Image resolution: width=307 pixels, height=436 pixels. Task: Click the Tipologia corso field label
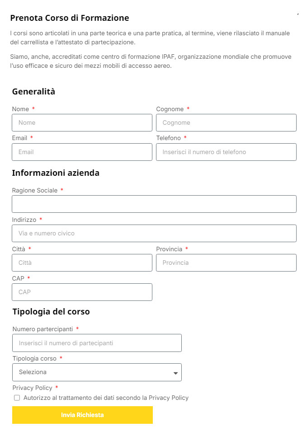point(34,358)
